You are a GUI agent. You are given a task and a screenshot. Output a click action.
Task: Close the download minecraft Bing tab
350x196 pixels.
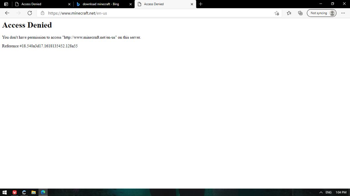(130, 4)
